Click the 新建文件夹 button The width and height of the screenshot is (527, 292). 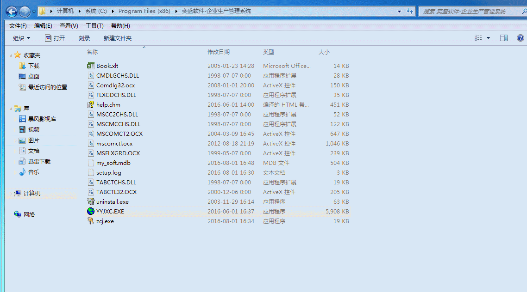coord(117,38)
